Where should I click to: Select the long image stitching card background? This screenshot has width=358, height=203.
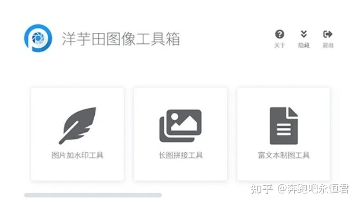tap(180, 134)
